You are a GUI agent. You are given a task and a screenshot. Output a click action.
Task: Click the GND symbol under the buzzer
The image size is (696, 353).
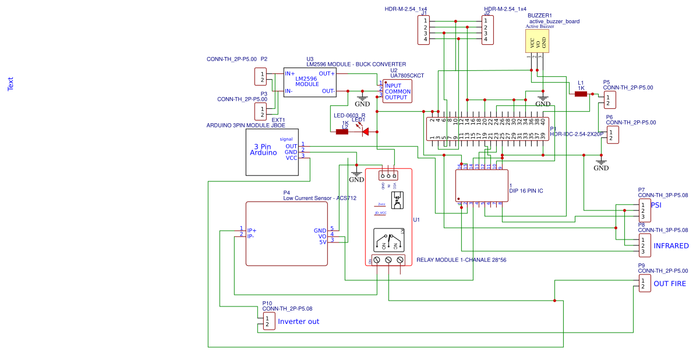[542, 100]
